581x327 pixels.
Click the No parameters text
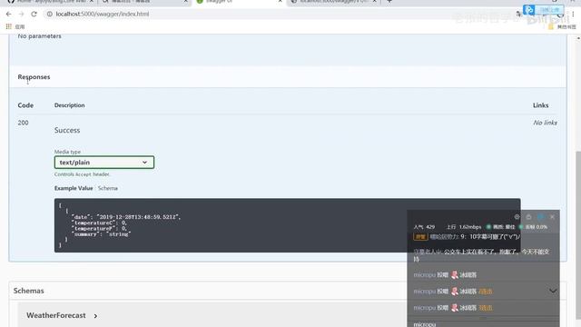pyautogui.click(x=40, y=36)
